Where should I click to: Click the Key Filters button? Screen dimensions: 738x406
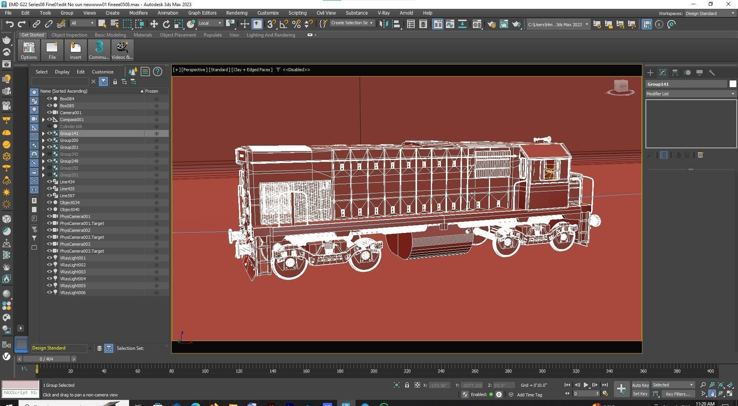pyautogui.click(x=678, y=394)
